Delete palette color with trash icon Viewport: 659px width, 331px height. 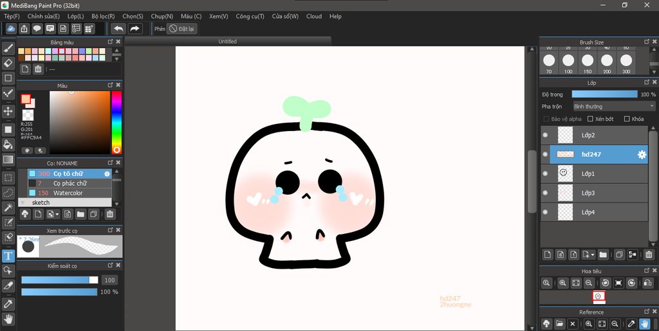pyautogui.click(x=38, y=69)
